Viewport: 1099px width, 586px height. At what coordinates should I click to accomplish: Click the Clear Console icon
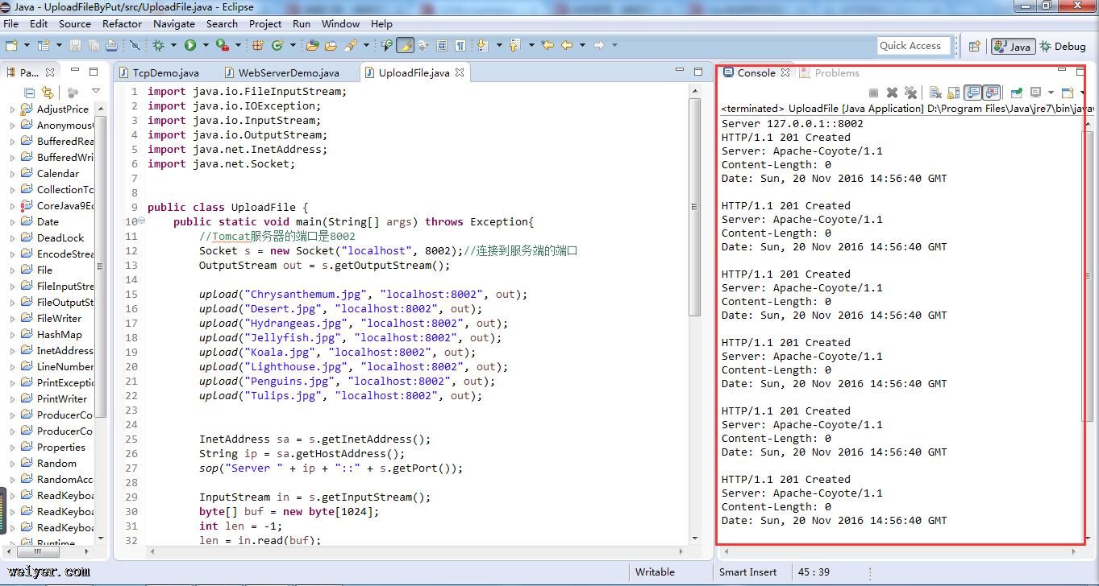click(935, 93)
